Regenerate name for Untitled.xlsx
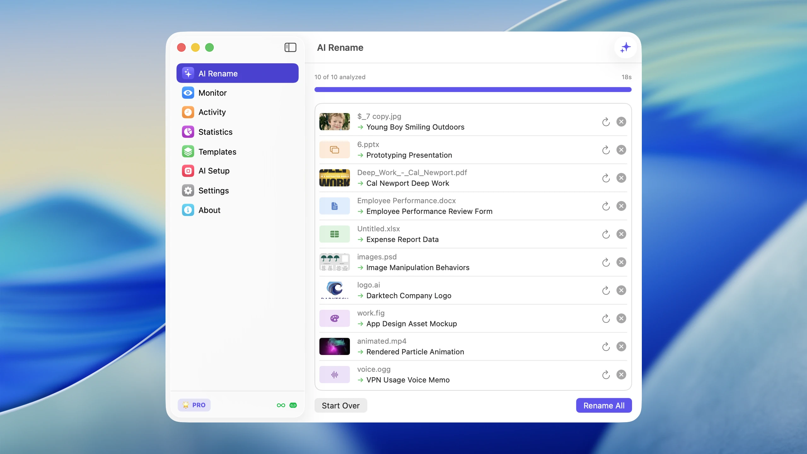Viewport: 807px width, 454px height. (x=606, y=234)
